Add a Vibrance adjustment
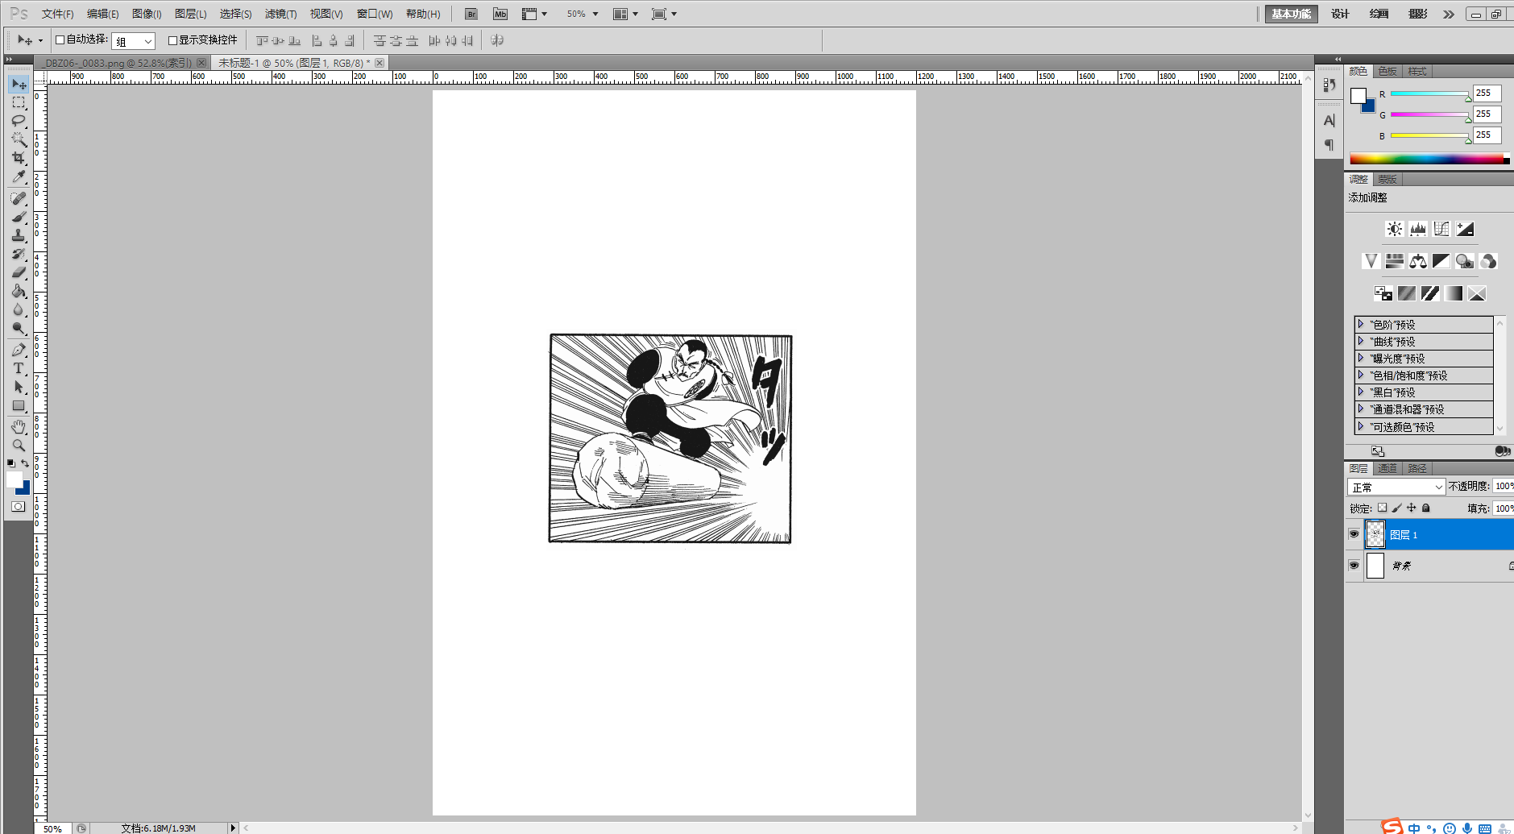Image resolution: width=1514 pixels, height=834 pixels. tap(1371, 261)
